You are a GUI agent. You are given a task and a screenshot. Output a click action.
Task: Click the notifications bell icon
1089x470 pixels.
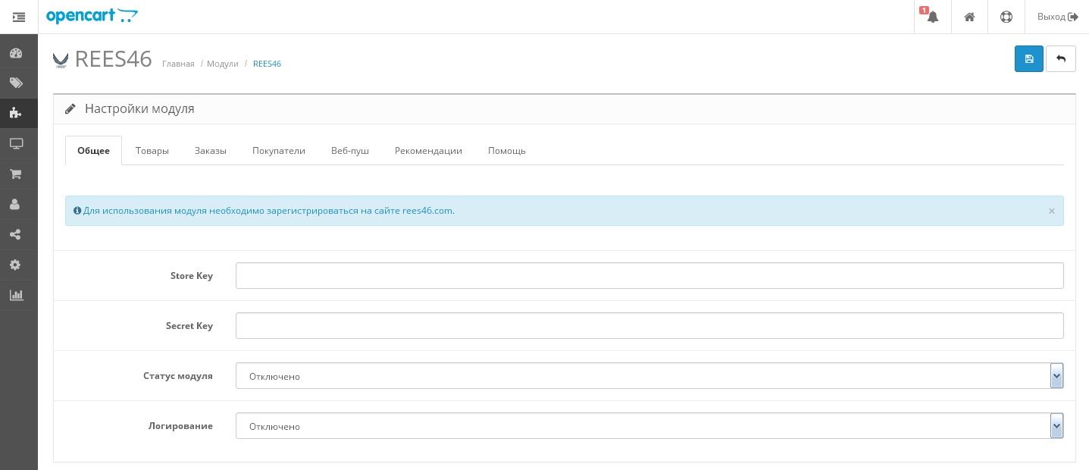pos(932,17)
